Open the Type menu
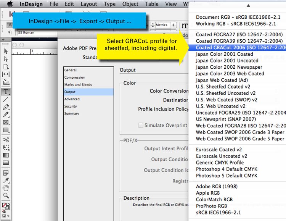 tap(109, 4)
